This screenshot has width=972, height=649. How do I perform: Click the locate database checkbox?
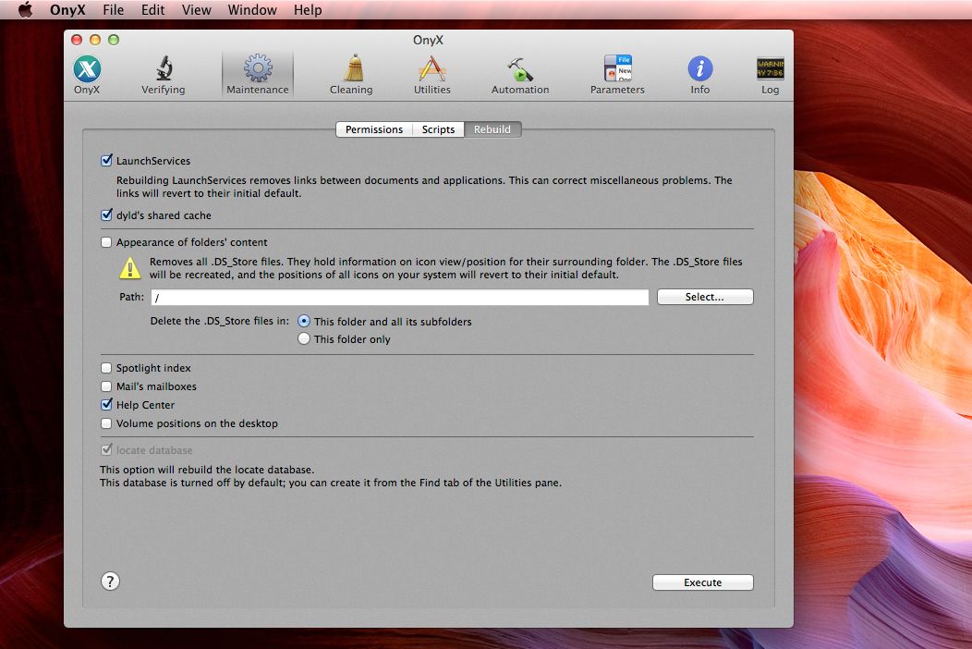click(106, 450)
